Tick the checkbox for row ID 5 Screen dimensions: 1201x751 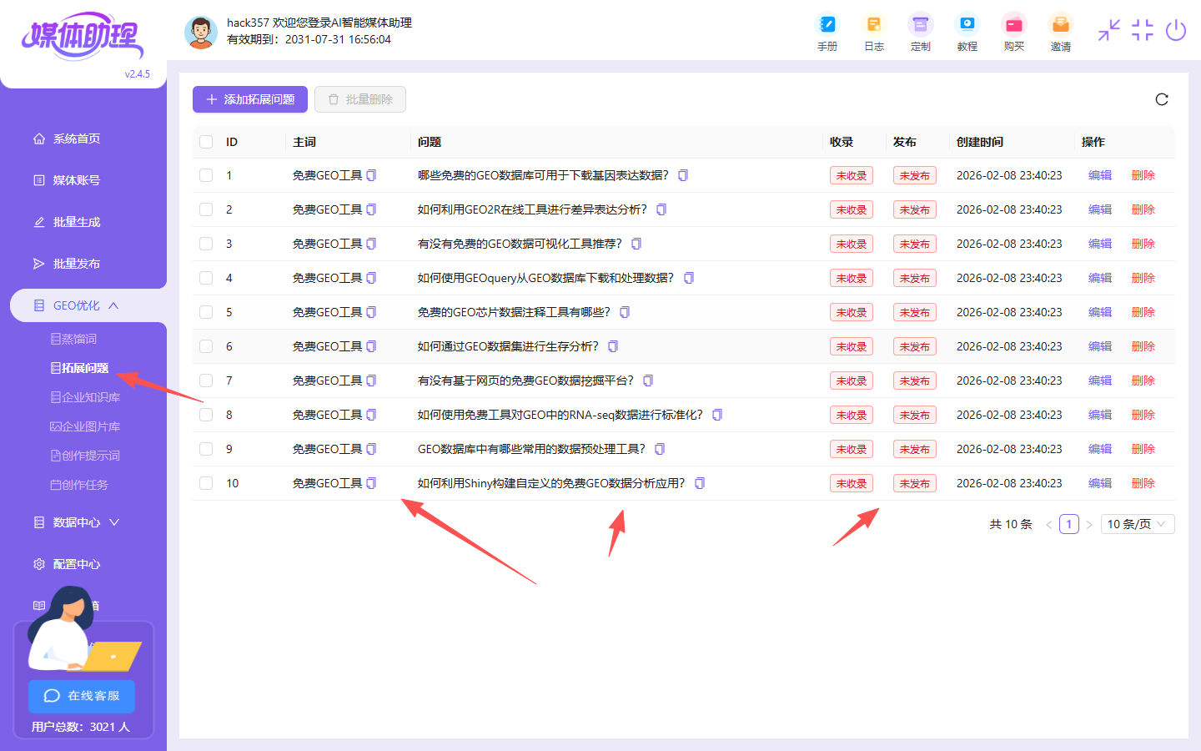coord(206,312)
